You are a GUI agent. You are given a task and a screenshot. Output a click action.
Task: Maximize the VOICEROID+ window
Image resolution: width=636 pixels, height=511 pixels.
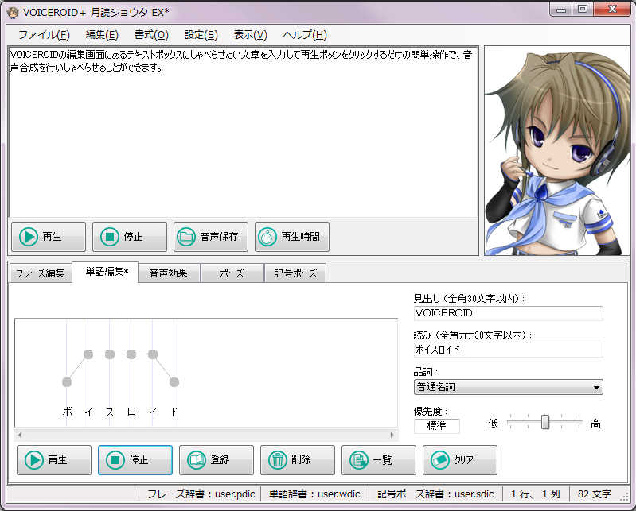coord(583,9)
